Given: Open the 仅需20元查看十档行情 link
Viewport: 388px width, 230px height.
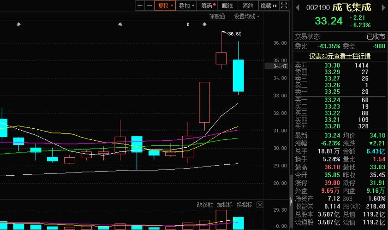Looking at the screenshot, I should [x=340, y=56].
